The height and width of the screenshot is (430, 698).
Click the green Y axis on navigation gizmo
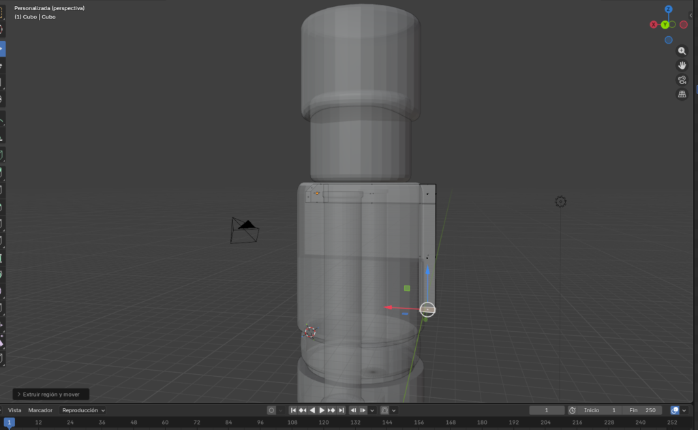663,24
